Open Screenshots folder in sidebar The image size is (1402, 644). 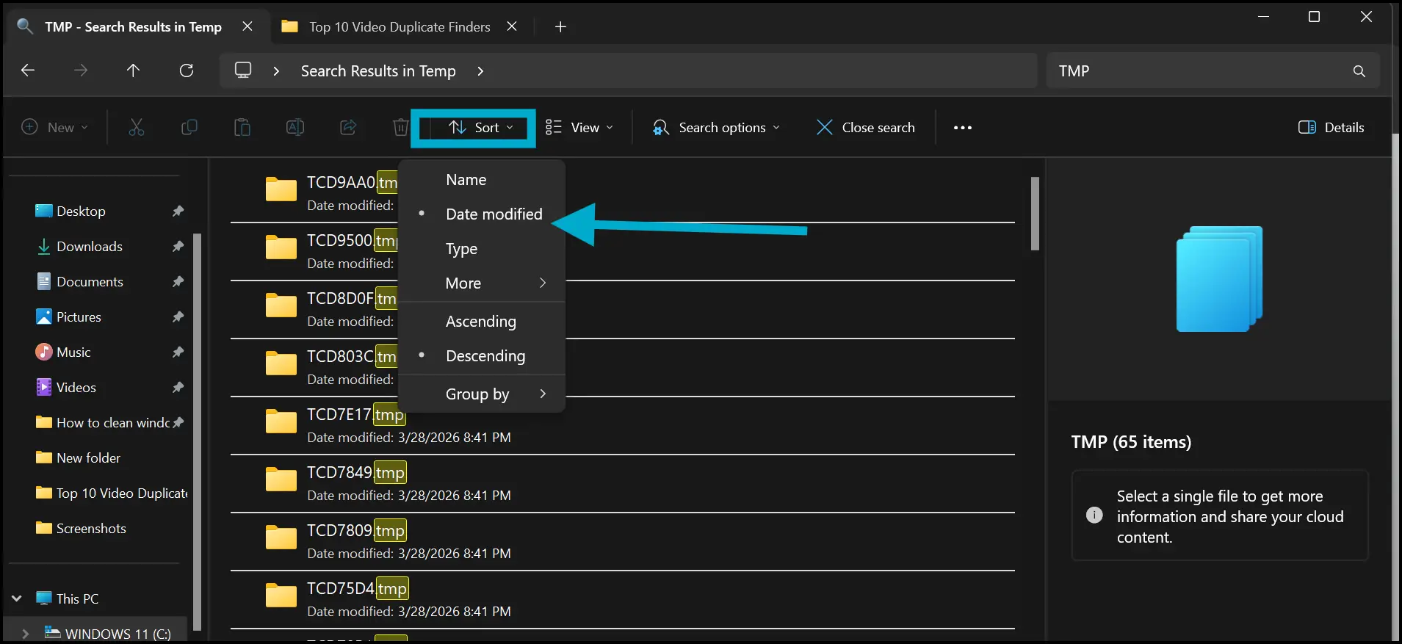(91, 529)
